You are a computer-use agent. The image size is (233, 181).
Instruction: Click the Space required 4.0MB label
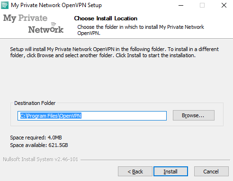(36, 138)
